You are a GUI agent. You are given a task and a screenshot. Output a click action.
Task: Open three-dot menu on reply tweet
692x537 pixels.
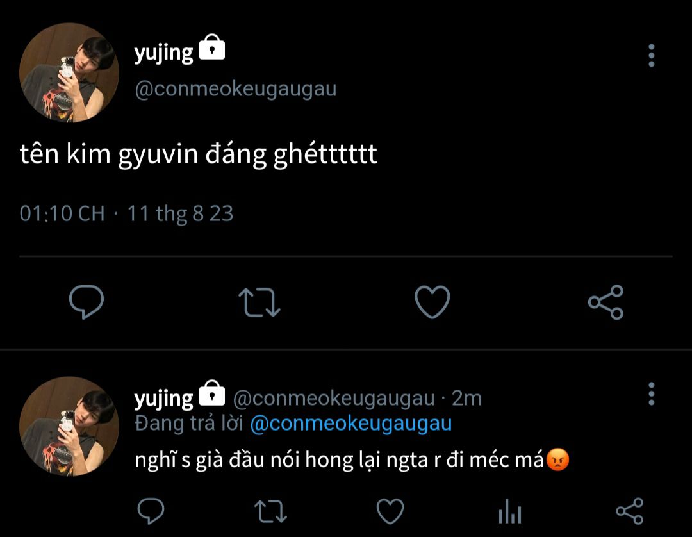(x=651, y=394)
